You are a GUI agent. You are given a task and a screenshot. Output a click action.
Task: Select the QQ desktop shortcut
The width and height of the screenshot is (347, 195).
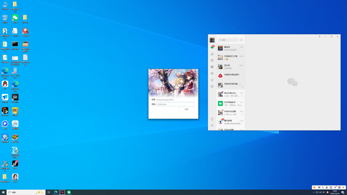[x=5, y=85]
